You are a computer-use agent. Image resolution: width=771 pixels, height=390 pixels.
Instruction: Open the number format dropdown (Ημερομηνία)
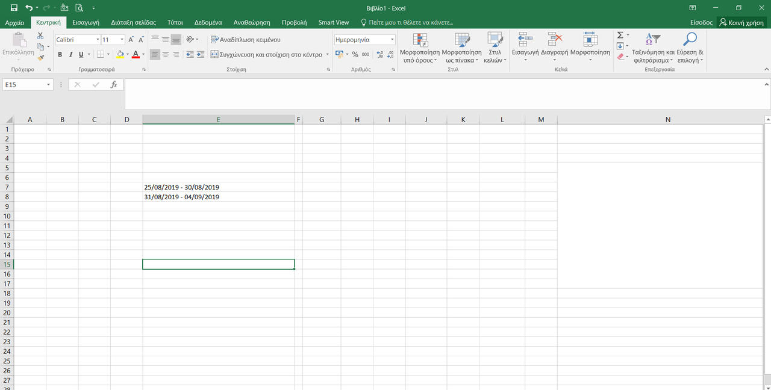[392, 40]
